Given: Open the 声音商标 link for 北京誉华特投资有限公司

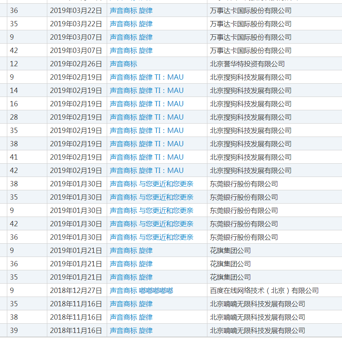Looking at the screenshot, I should click(x=123, y=64).
